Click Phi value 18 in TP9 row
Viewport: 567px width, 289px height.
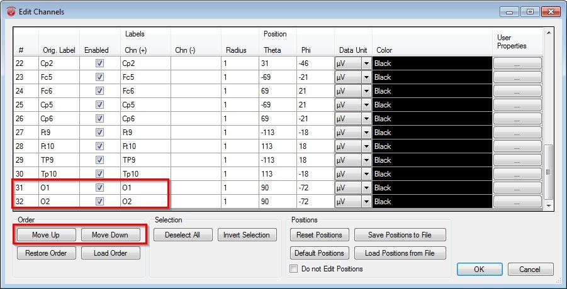pos(315,160)
